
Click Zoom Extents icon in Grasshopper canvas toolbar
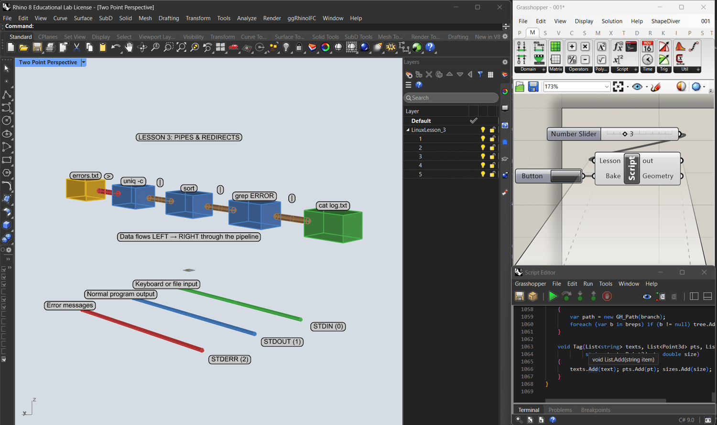618,86
